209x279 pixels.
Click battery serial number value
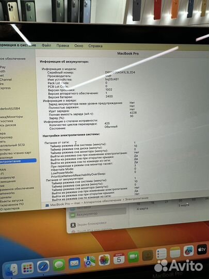pyautogui.click(x=120, y=72)
